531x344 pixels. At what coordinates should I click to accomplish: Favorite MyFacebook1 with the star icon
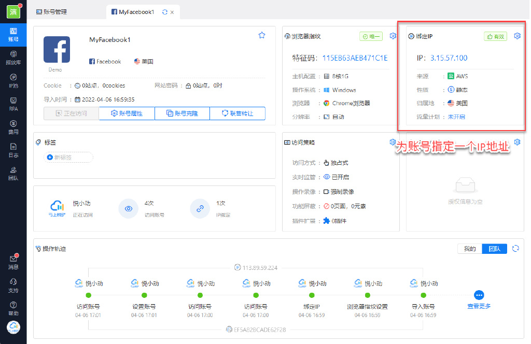[x=262, y=35]
